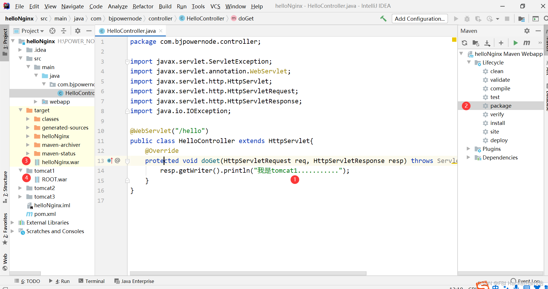548x289 pixels.
Task: Click Maven download sources icon
Action: 487,43
